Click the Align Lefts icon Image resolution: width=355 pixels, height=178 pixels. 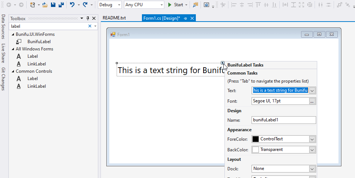[x=234, y=5]
